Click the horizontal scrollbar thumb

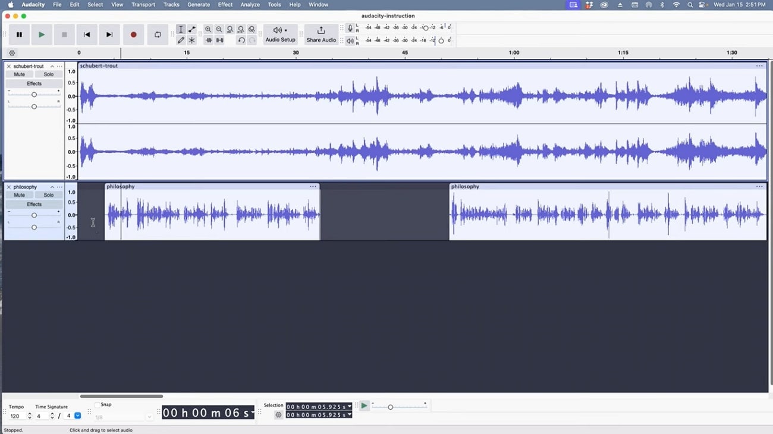tap(121, 396)
